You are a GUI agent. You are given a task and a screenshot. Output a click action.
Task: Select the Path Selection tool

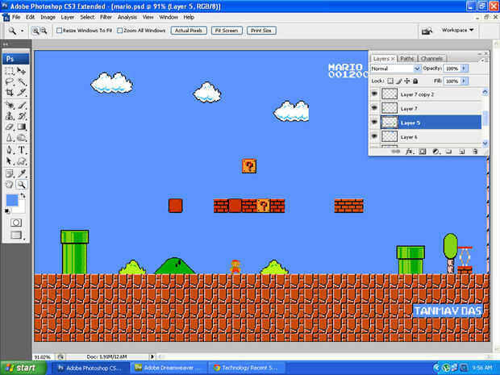(10, 161)
